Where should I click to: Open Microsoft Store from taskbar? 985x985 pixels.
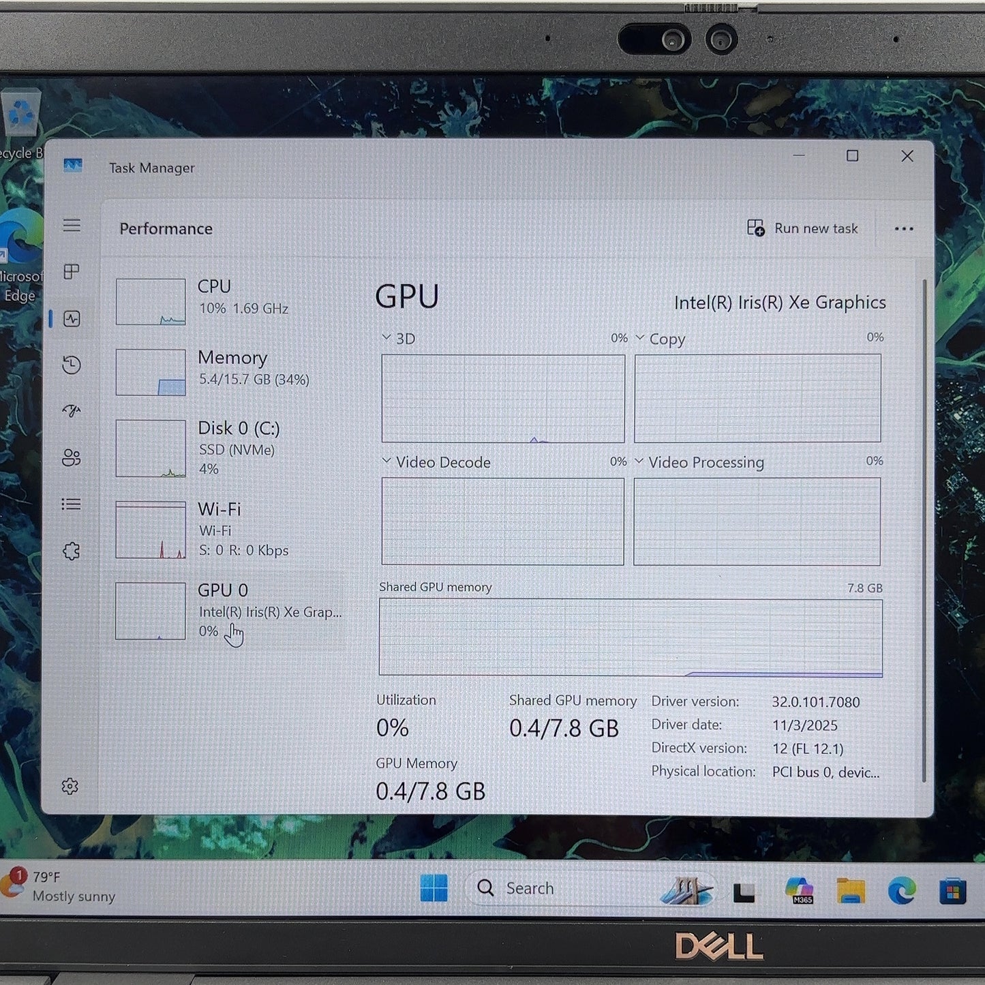pyautogui.click(x=952, y=891)
